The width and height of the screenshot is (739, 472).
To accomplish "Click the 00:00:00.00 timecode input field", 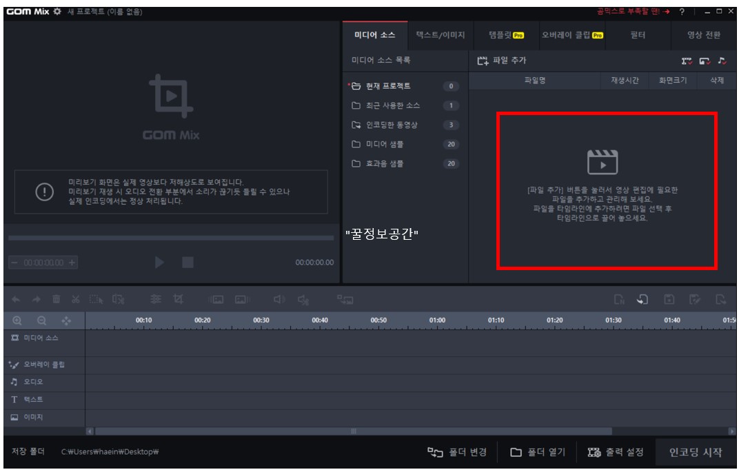I will coord(43,263).
